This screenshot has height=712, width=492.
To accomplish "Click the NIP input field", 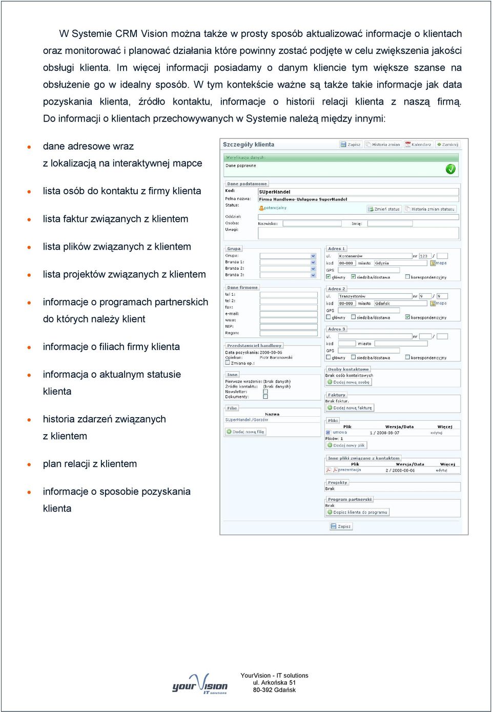I will click(x=289, y=327).
